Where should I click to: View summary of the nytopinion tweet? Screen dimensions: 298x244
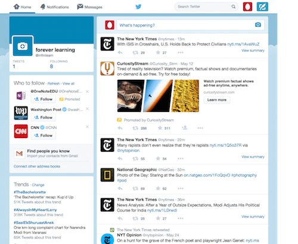coord(253,157)
